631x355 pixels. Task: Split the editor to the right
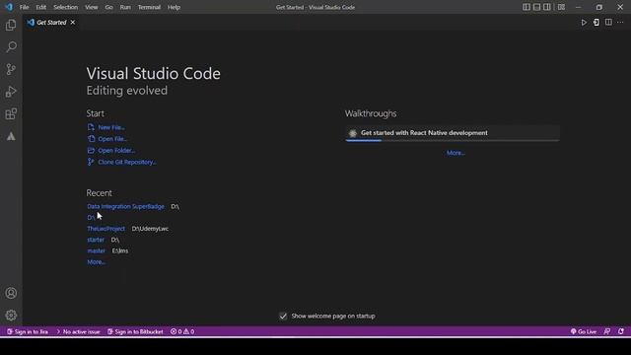click(x=608, y=23)
